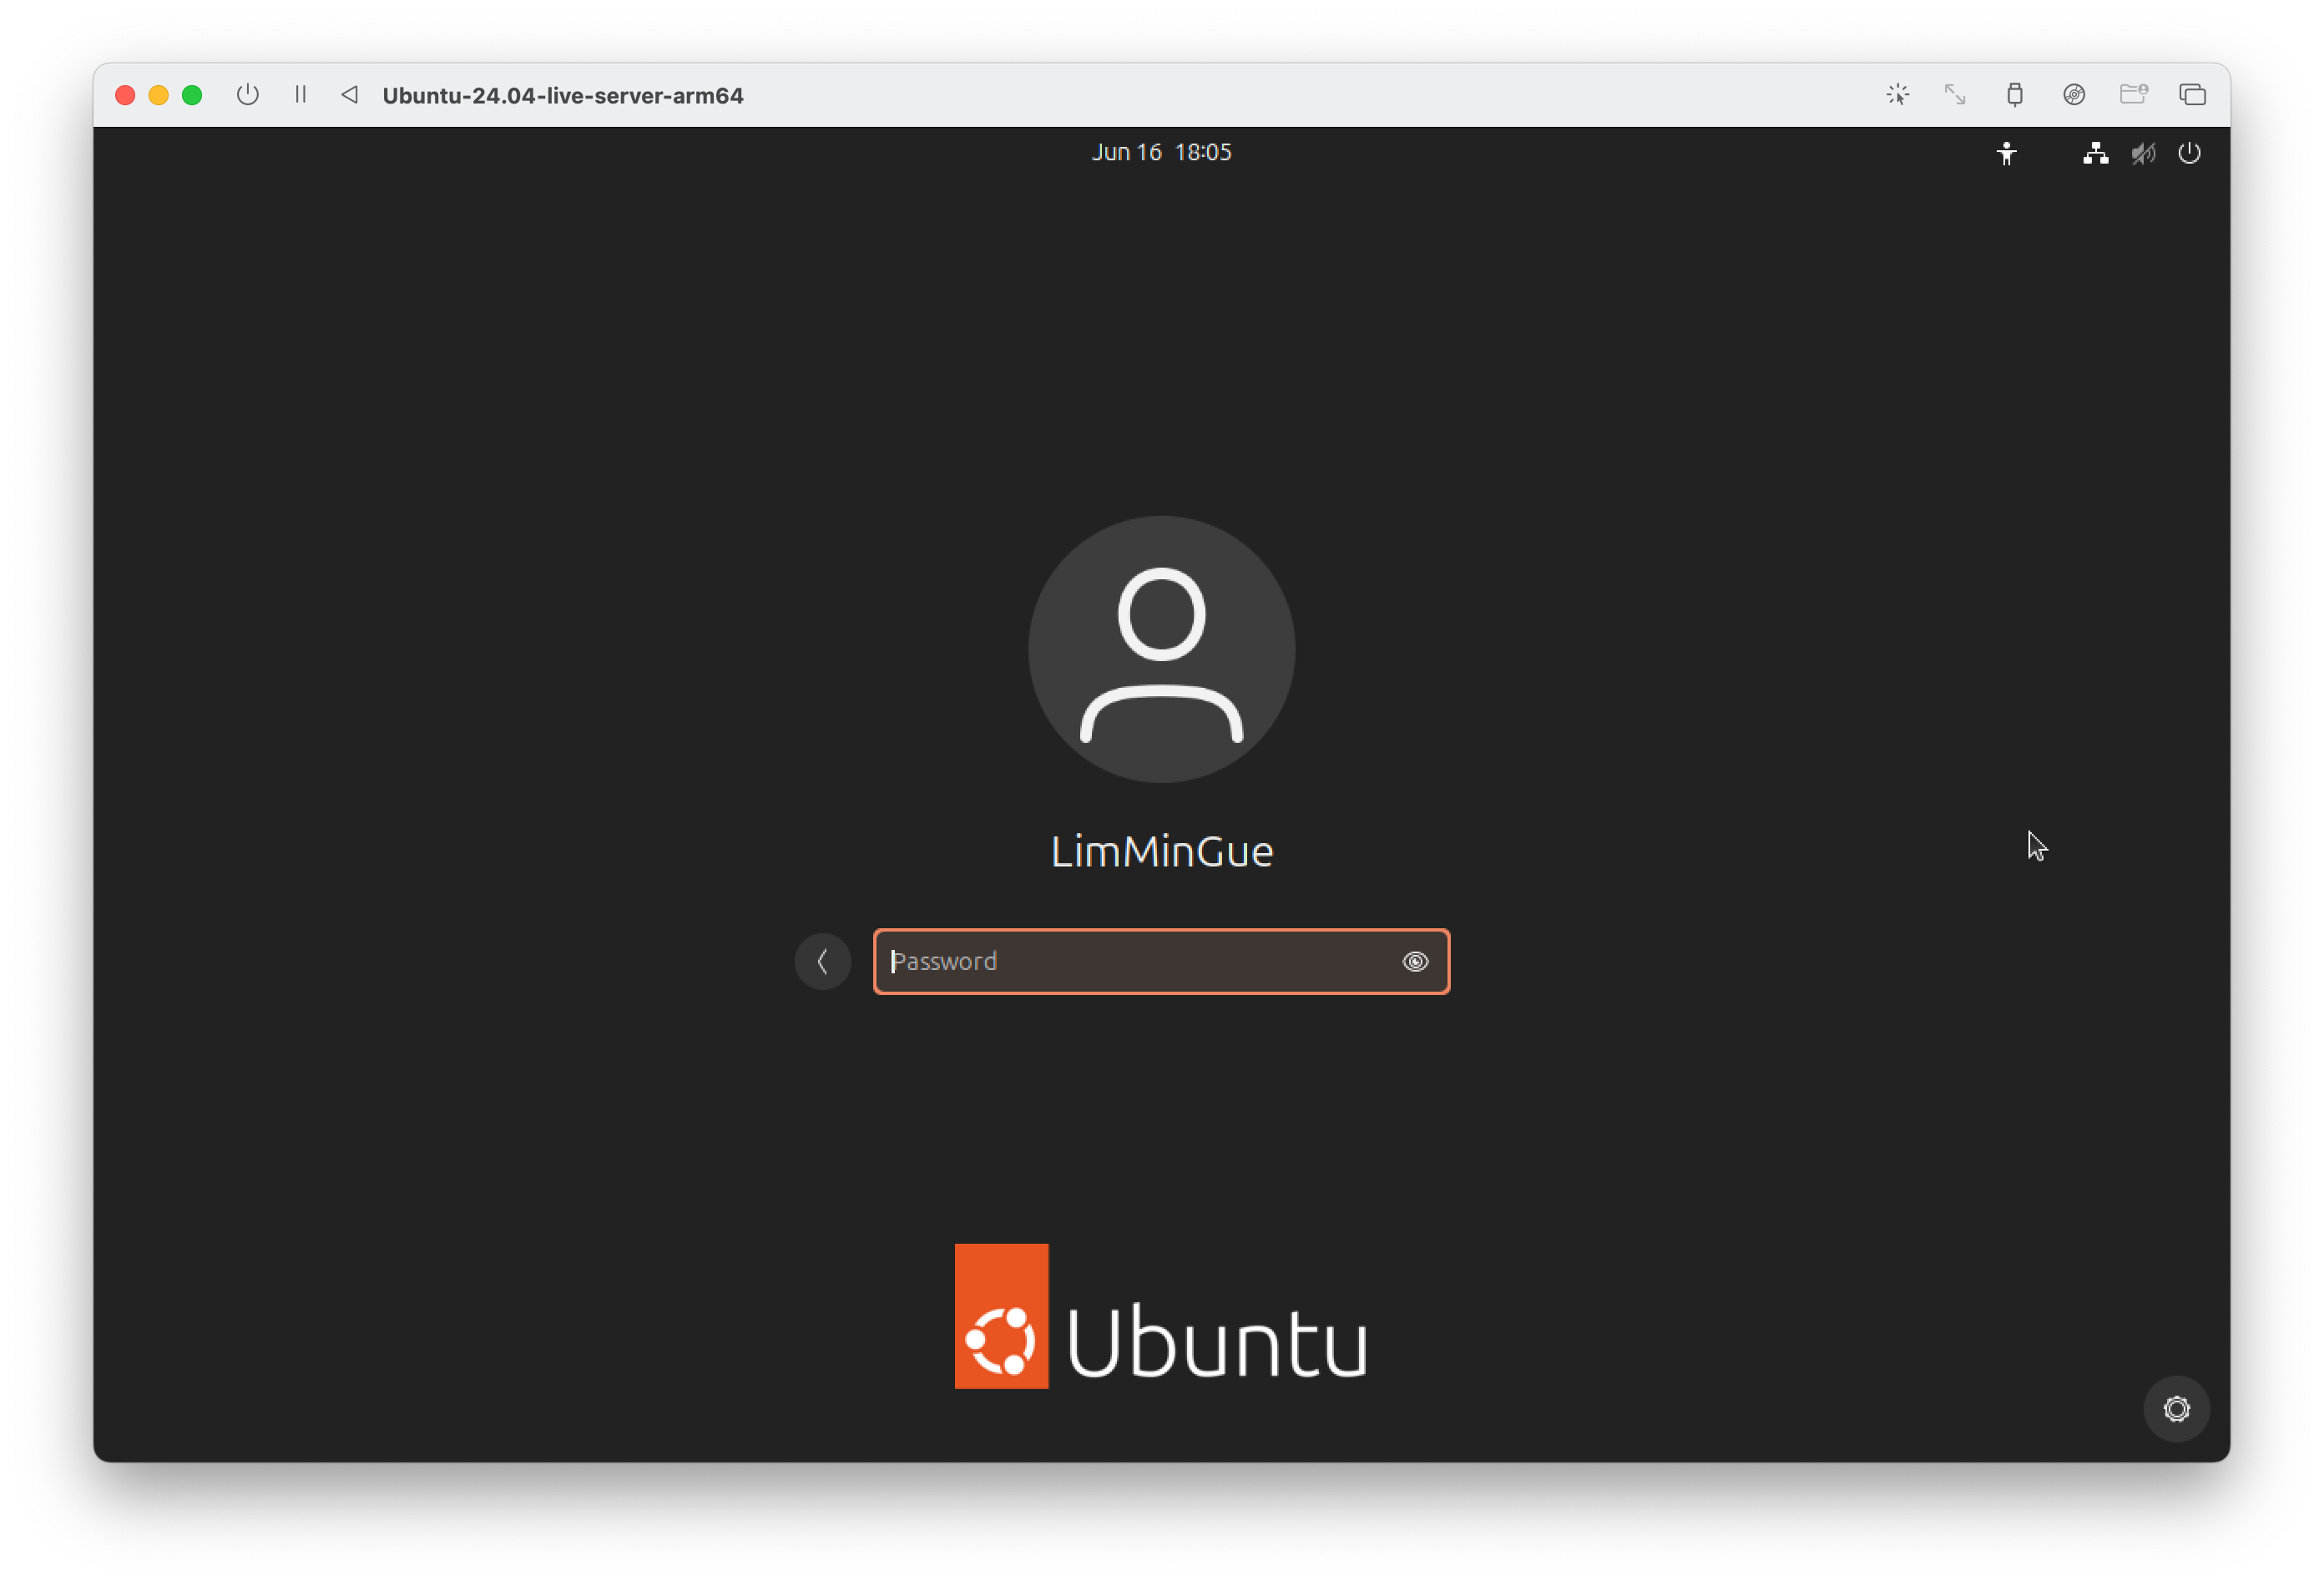Image resolution: width=2324 pixels, height=1586 pixels.
Task: Open the accessibility menu in Ubuntu top bar
Action: point(2006,153)
